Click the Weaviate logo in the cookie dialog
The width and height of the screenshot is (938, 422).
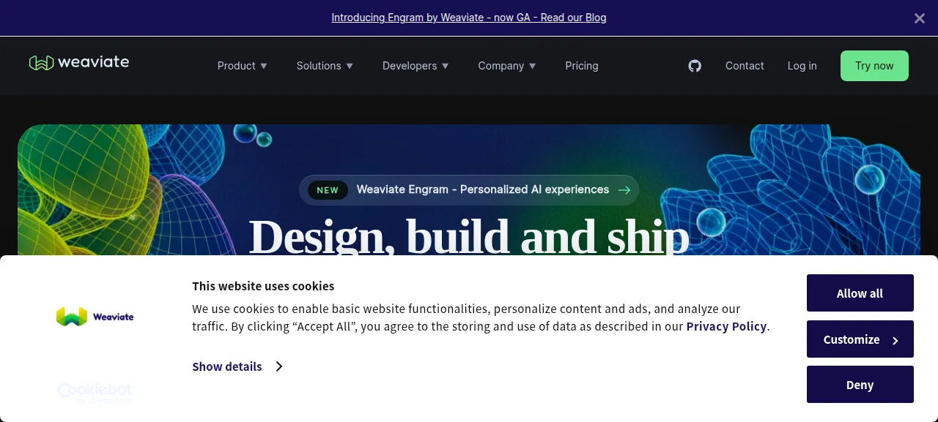95,317
